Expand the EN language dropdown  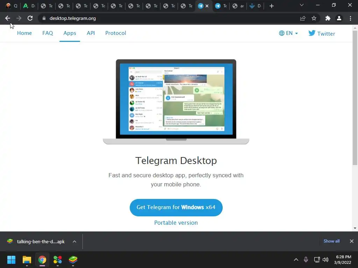click(288, 33)
